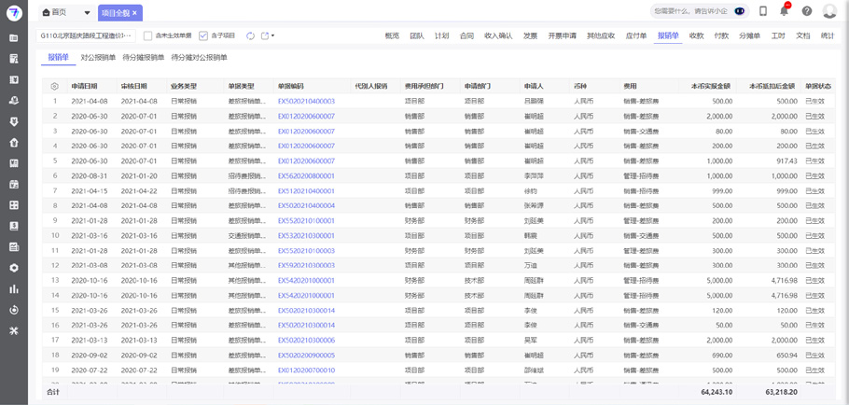The image size is (849, 405).
Task: Switch to the 合同 tab
Action: pyautogui.click(x=466, y=36)
